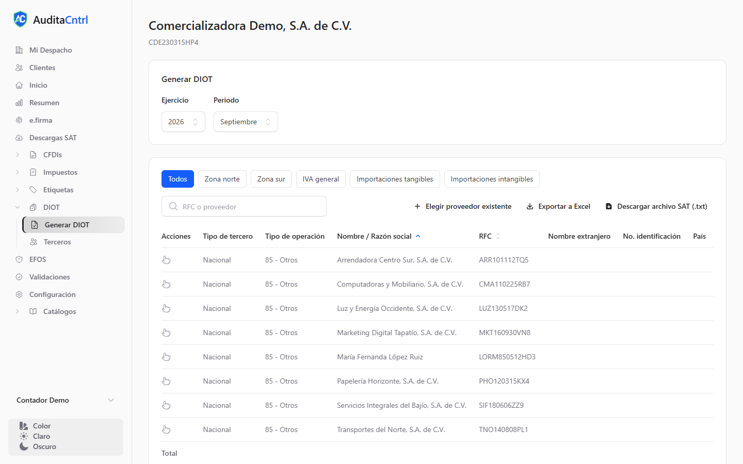Image resolution: width=743 pixels, height=464 pixels.
Task: Open the Configuración gear icon
Action: click(19, 294)
